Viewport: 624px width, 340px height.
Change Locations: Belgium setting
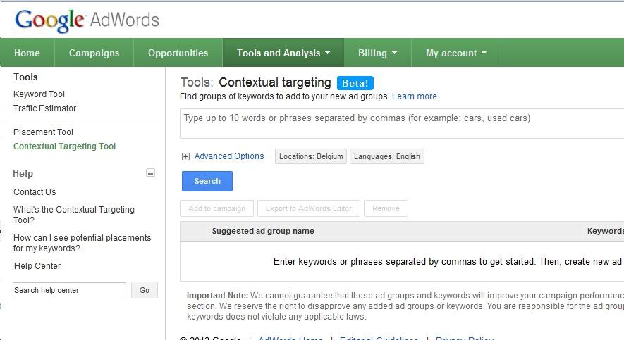pyautogui.click(x=311, y=156)
